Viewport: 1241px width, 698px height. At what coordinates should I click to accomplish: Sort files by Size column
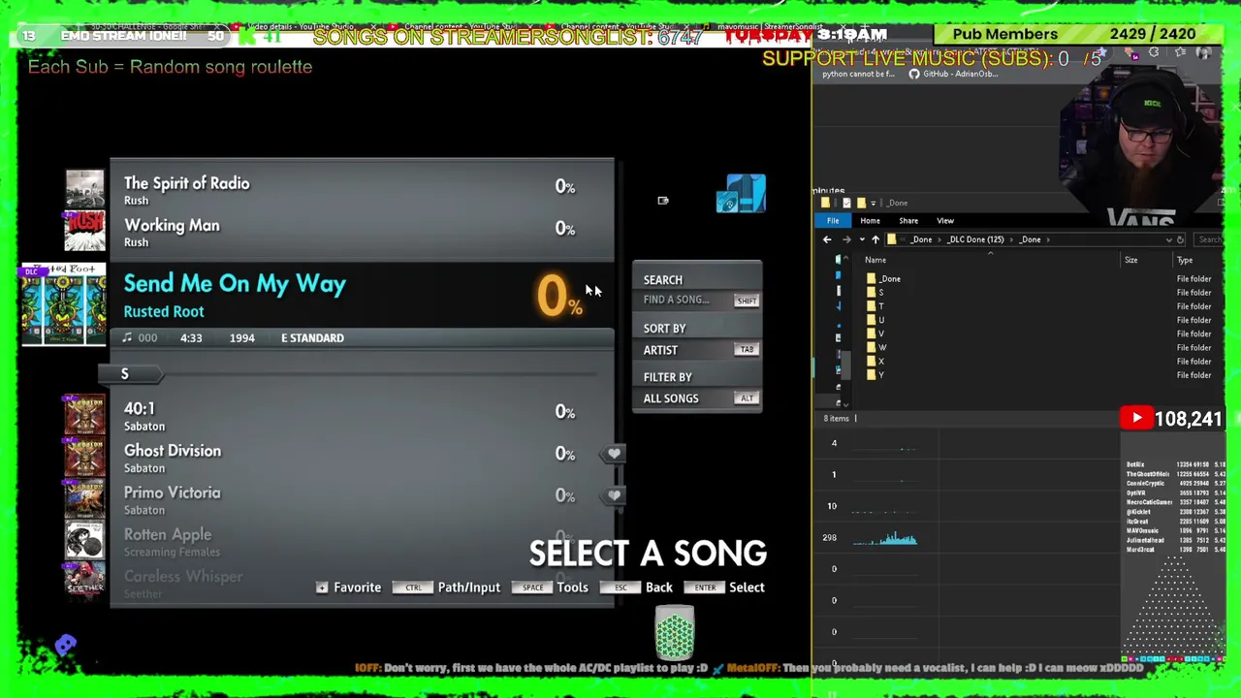pos(1130,260)
